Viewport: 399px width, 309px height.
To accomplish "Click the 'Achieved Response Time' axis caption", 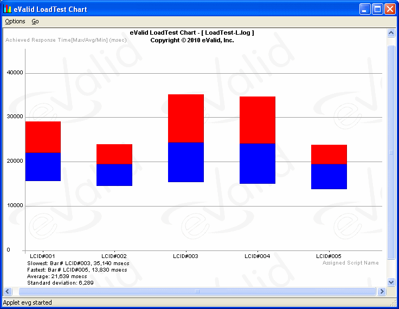I will (x=66, y=40).
